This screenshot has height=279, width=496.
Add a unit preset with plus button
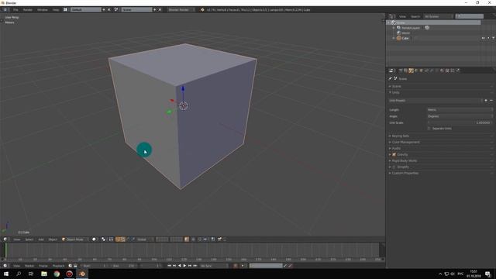pyautogui.click(x=486, y=101)
